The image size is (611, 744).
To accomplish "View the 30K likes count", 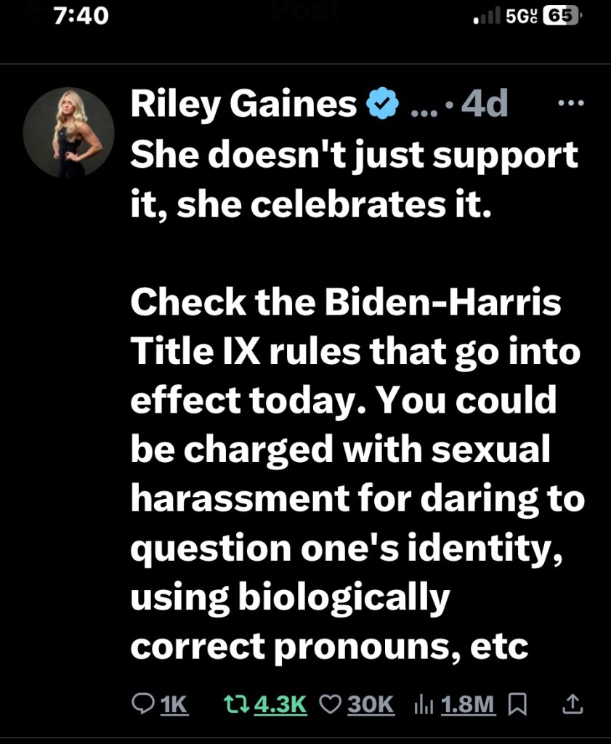I will click(x=371, y=703).
